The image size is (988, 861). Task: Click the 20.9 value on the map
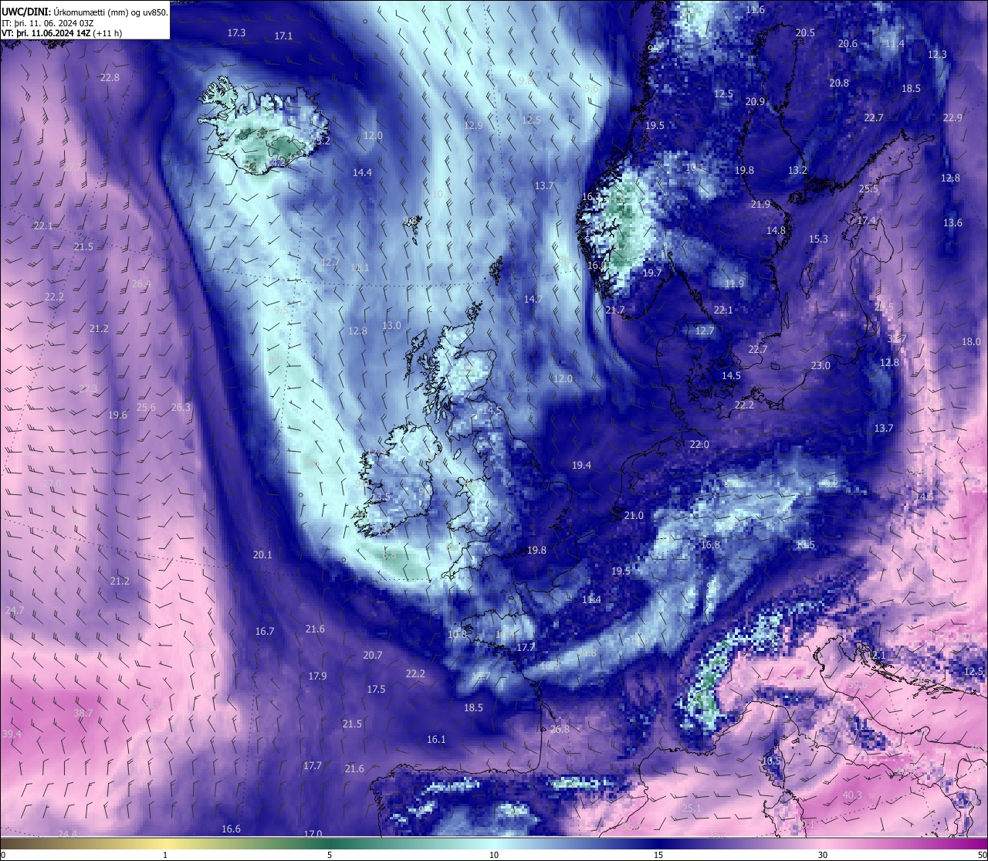(755, 102)
